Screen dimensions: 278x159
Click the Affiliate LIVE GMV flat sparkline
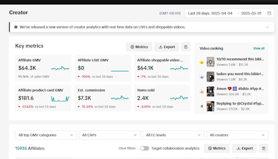[120, 71]
